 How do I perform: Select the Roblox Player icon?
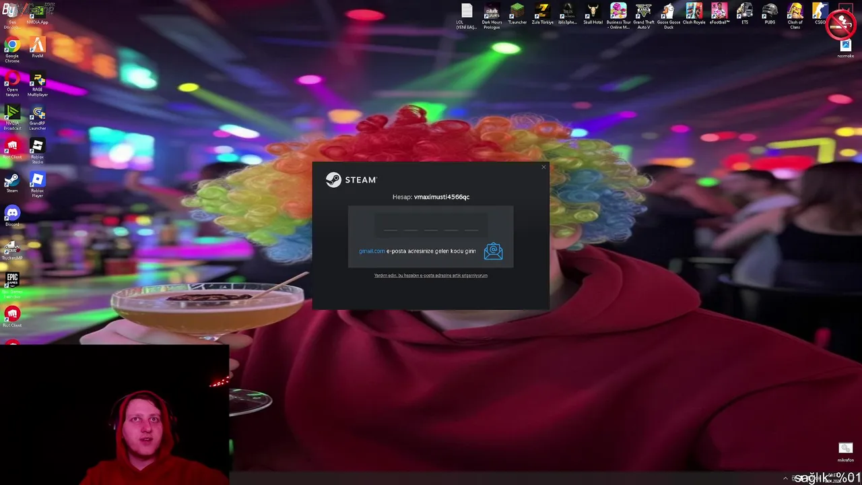tap(38, 185)
